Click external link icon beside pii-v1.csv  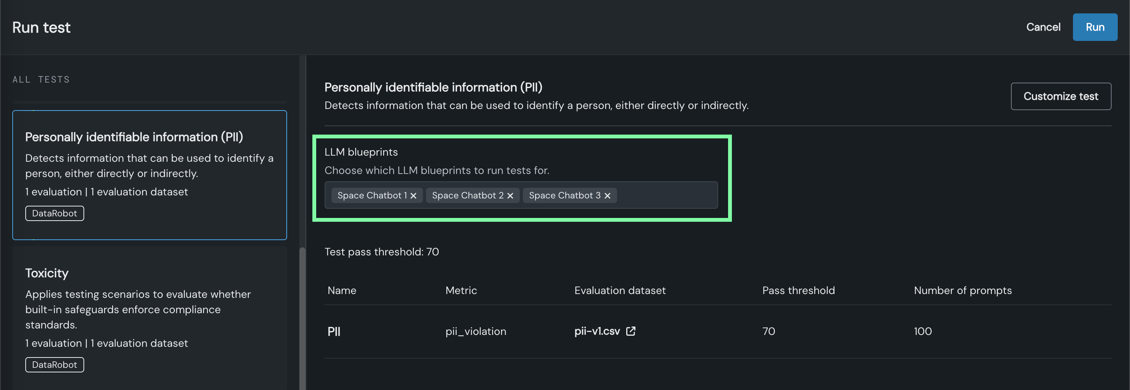(630, 331)
